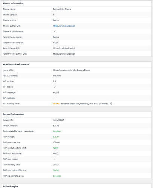Click the WP multisite dash indicator
This screenshot has height=188, width=153.
[55, 98]
